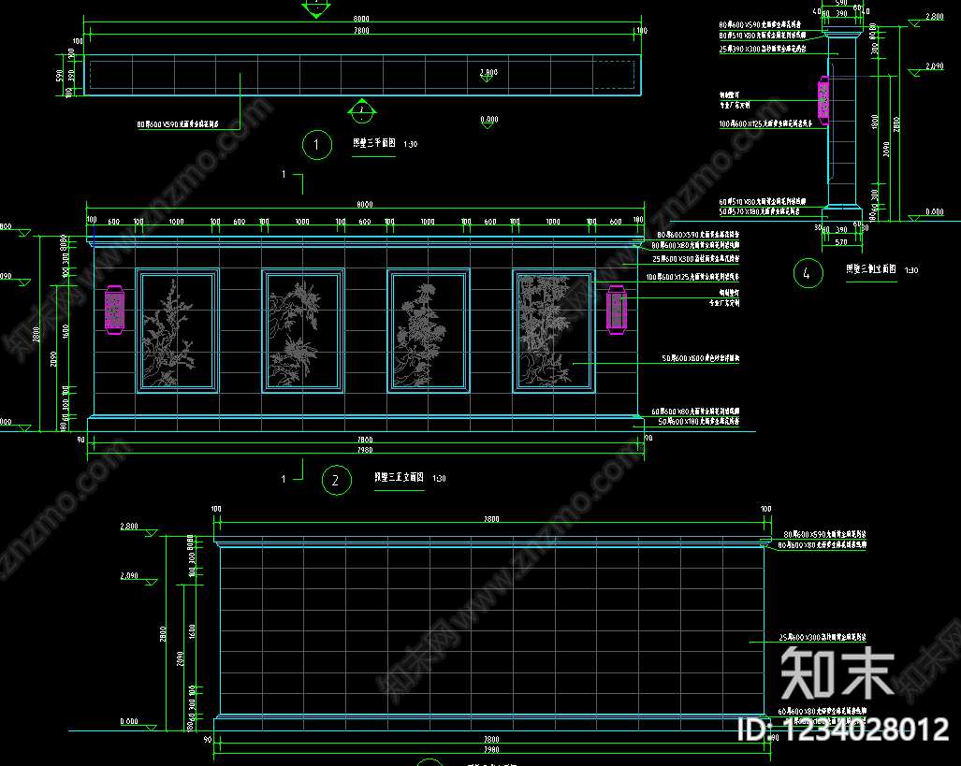Click the circled number 2 view marker
The image size is (961, 766).
point(337,481)
